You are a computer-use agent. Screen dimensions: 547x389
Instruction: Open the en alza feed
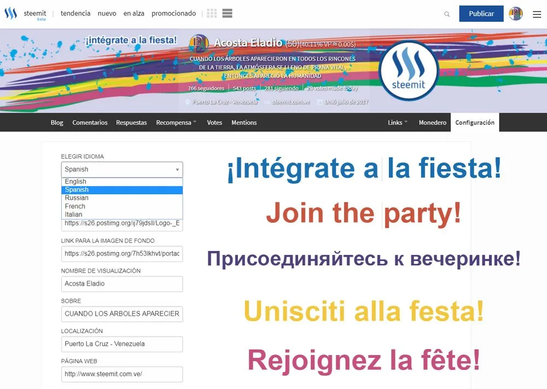(x=133, y=13)
